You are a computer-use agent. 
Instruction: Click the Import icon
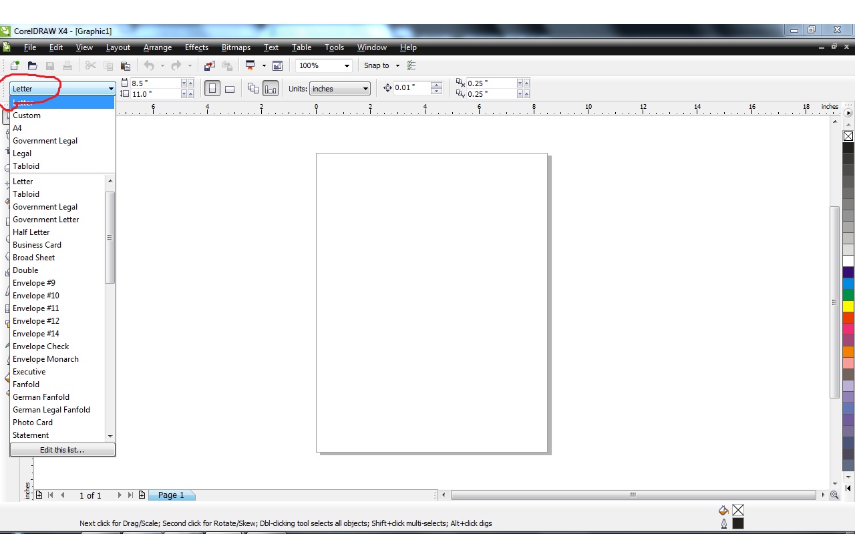click(210, 65)
